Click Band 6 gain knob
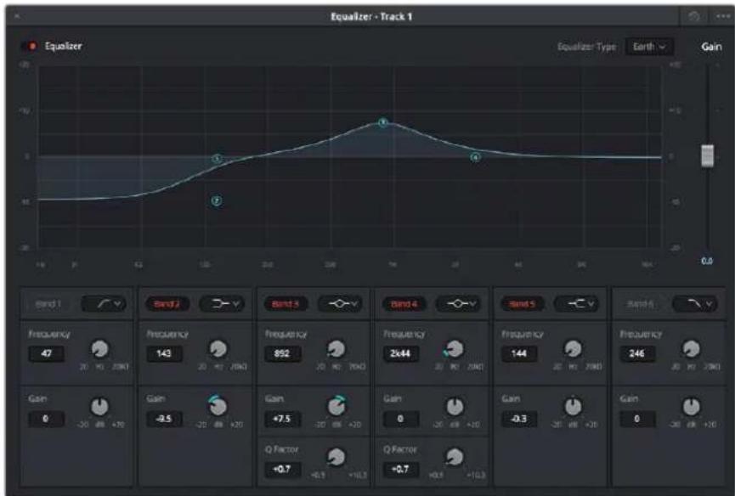Viewport: 735px width, 496px height. point(691,407)
